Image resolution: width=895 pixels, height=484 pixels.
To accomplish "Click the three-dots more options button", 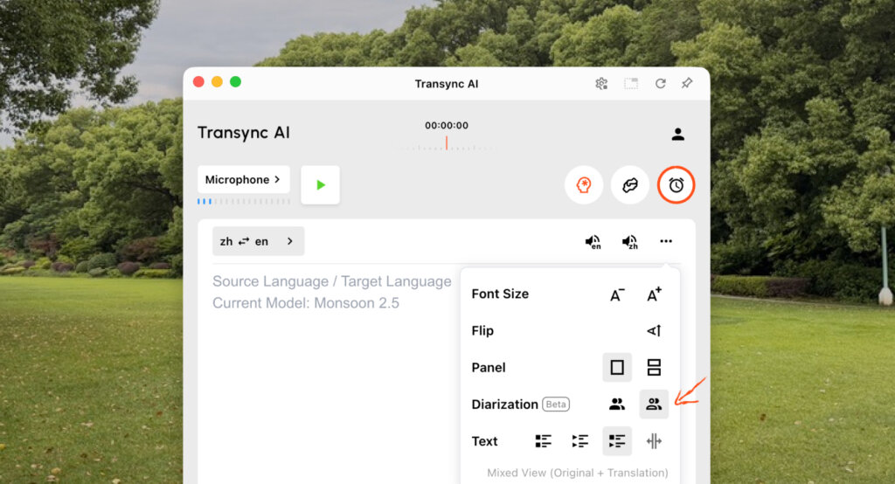I will pos(665,241).
